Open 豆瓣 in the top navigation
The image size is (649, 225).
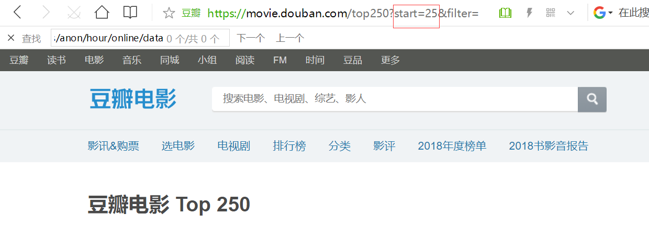[19, 60]
